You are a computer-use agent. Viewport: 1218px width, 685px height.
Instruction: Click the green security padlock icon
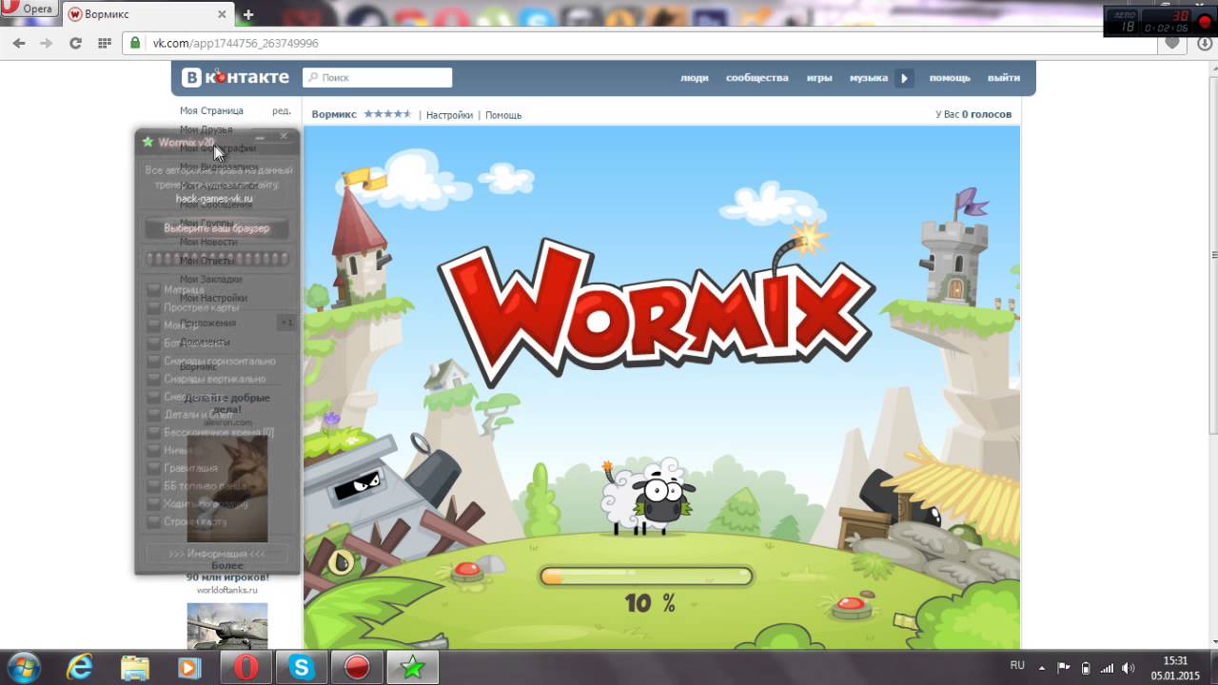[x=135, y=44]
